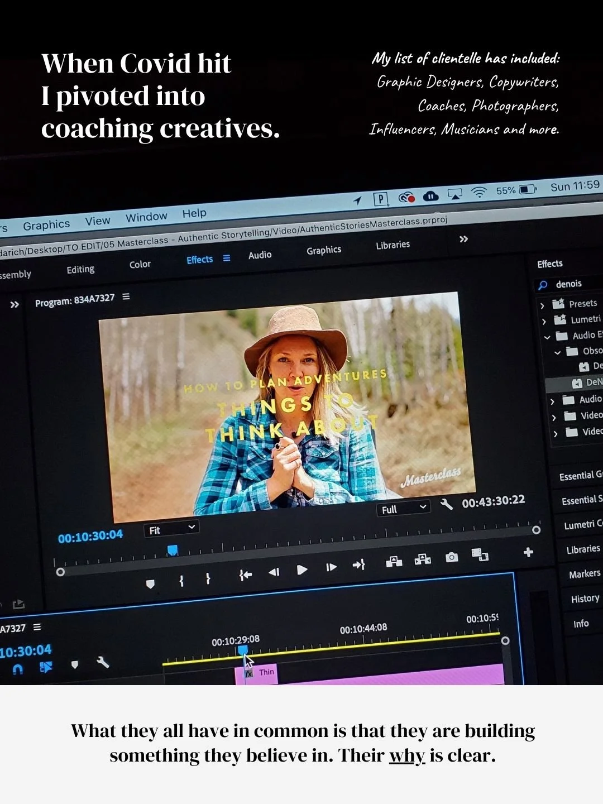Show the overflow workspaces chevrons after Libraries
Screen dimensions: 603x804
[463, 239]
